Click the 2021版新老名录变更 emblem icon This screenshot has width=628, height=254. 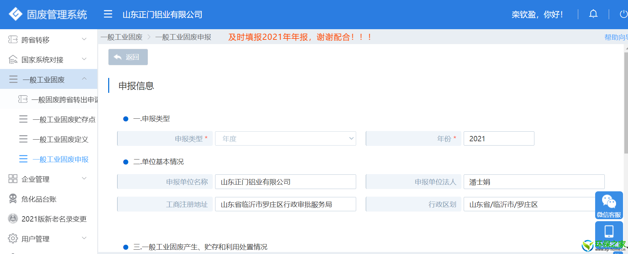pos(13,219)
